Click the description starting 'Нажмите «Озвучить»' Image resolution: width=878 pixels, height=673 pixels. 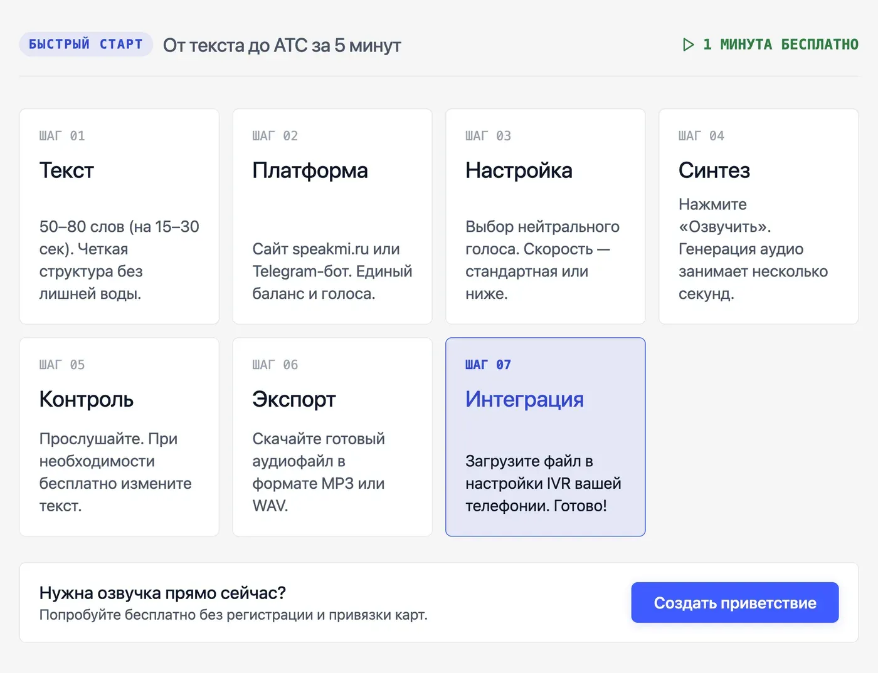point(753,249)
